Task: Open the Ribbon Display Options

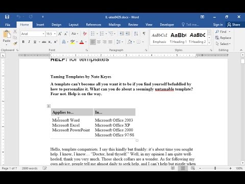Action: click(x=202, y=17)
